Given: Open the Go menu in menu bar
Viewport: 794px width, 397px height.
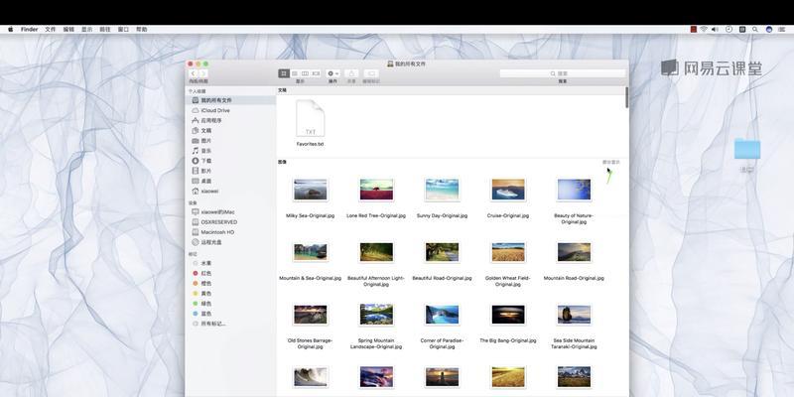Looking at the screenshot, I should click(105, 30).
